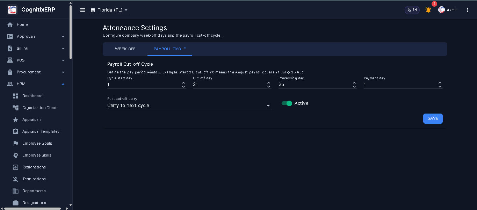Increase the Payment day value

[x=440, y=83]
